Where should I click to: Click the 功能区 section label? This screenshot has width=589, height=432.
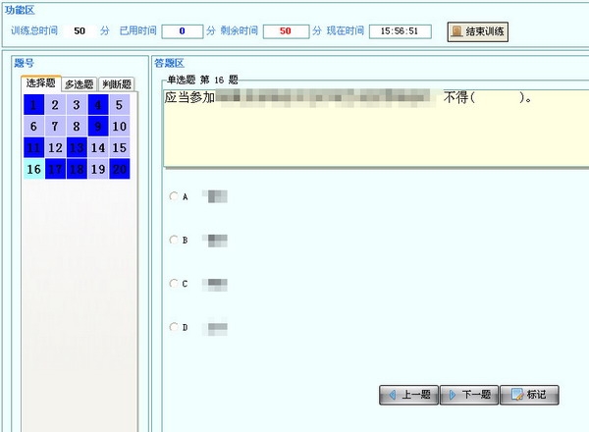pos(20,10)
